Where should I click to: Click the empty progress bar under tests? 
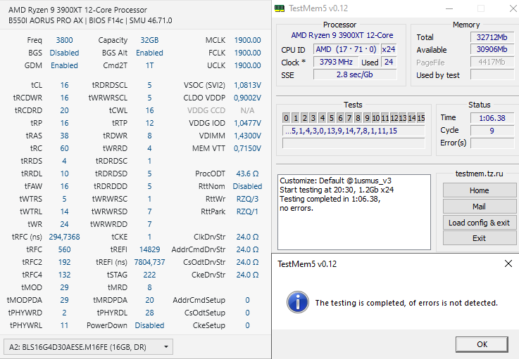pyautogui.click(x=354, y=143)
